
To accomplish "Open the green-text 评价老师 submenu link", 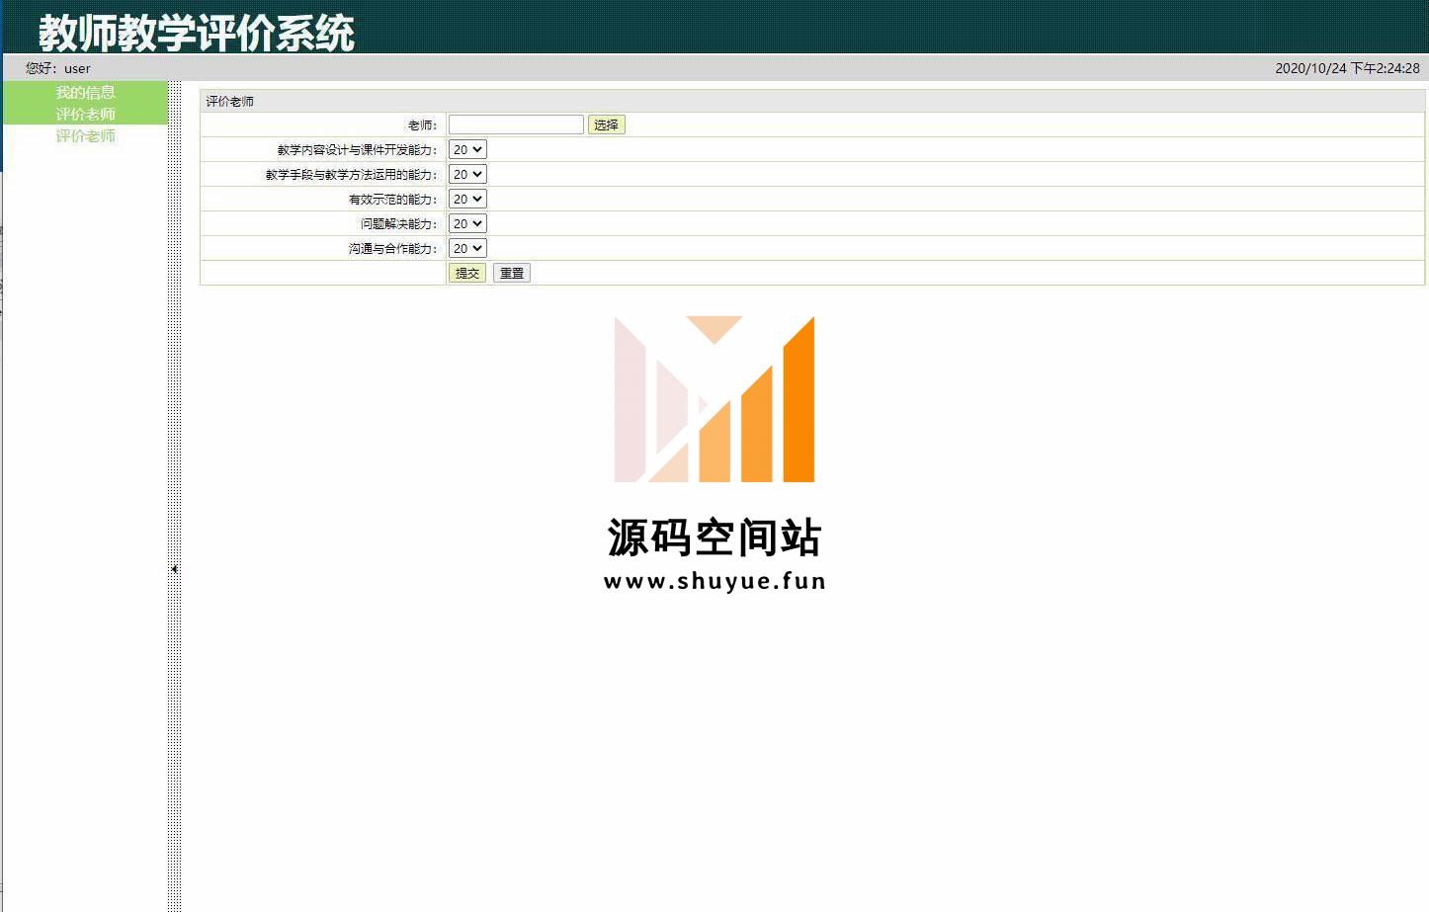I will [85, 135].
